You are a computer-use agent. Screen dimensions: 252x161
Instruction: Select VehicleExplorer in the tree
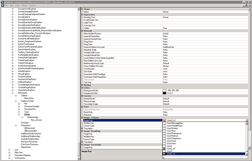[x=24, y=71]
